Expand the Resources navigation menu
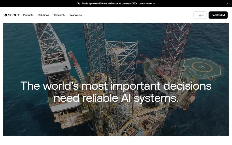Image resolution: width=232 pixels, height=145 pixels. tap(75, 15)
